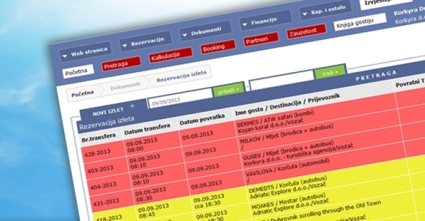Viewport: 425px width, 221px height.
Task: Click the red Zauzetost button
Action: (306, 31)
